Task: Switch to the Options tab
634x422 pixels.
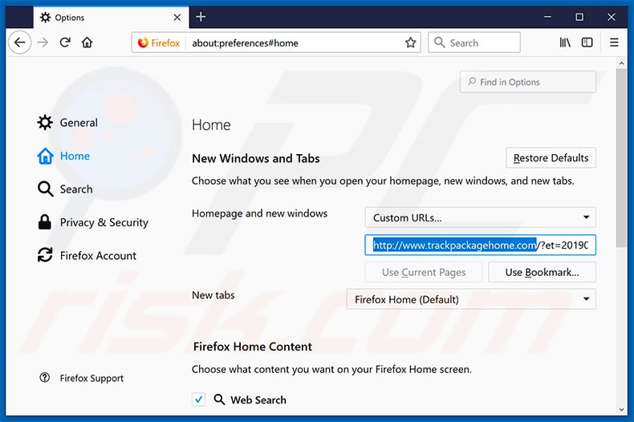Action: coord(111,18)
